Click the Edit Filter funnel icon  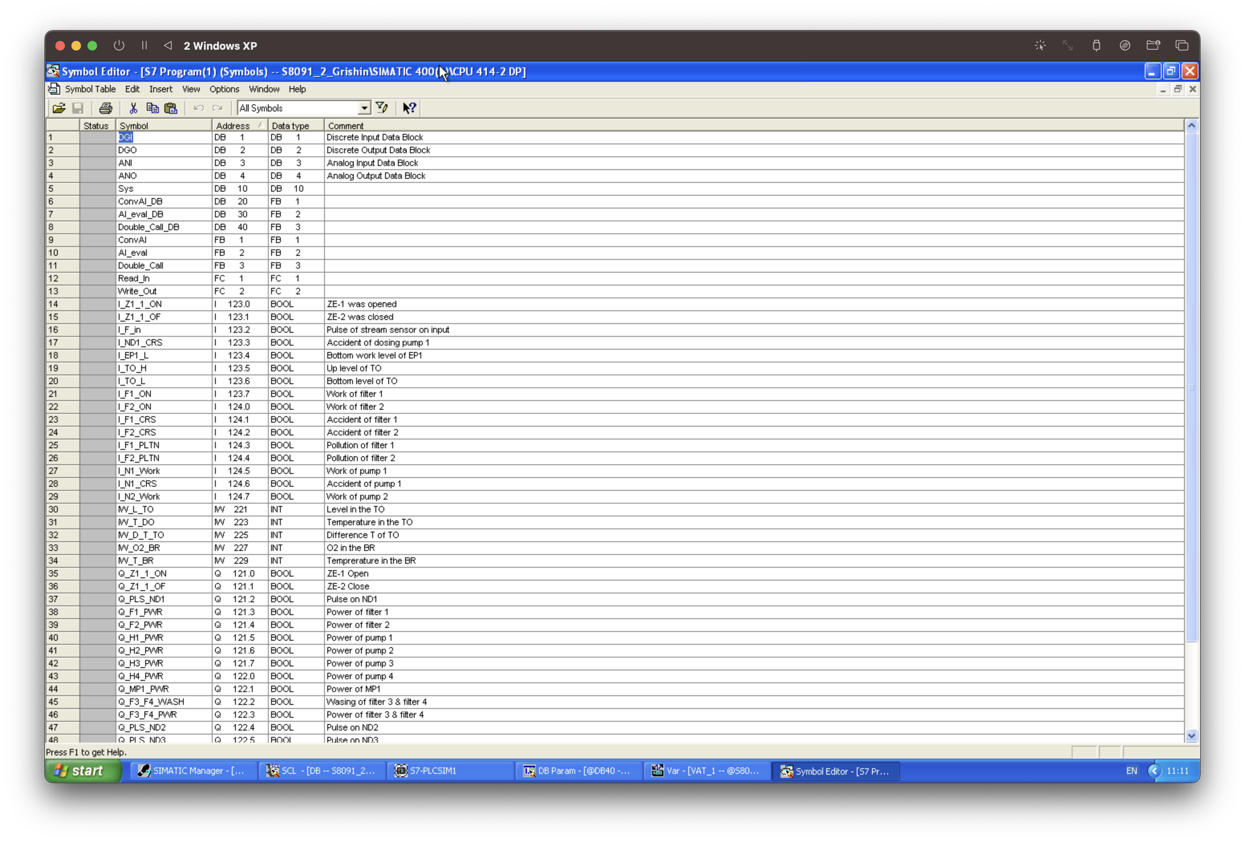[x=382, y=108]
